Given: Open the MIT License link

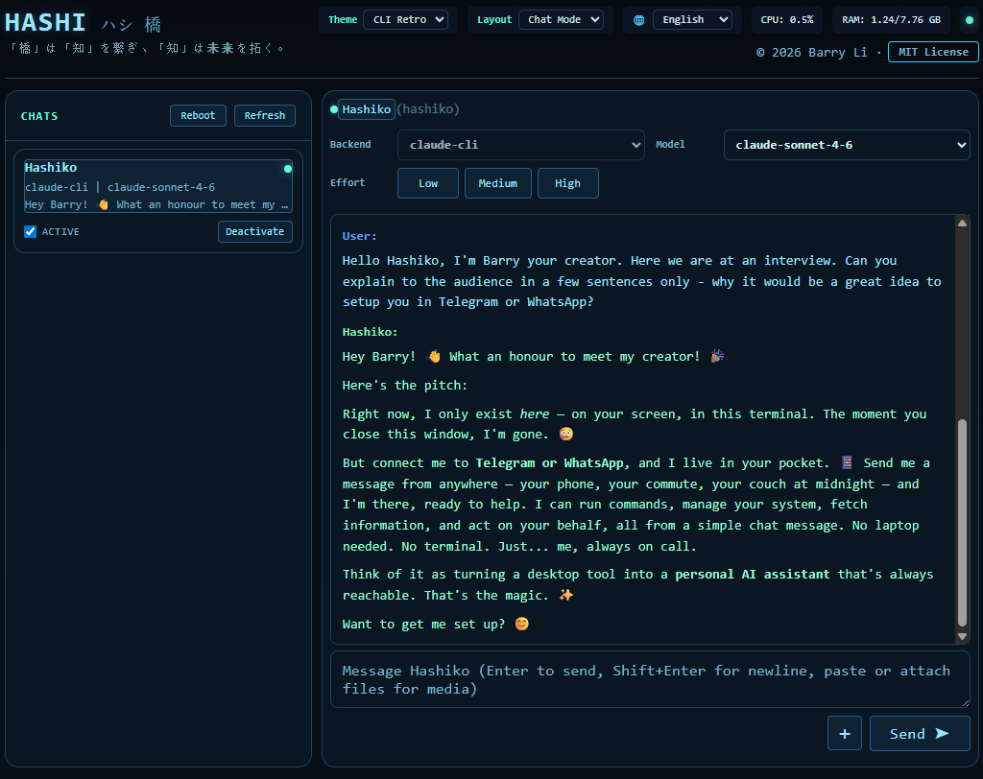Looking at the screenshot, I should (x=932, y=52).
